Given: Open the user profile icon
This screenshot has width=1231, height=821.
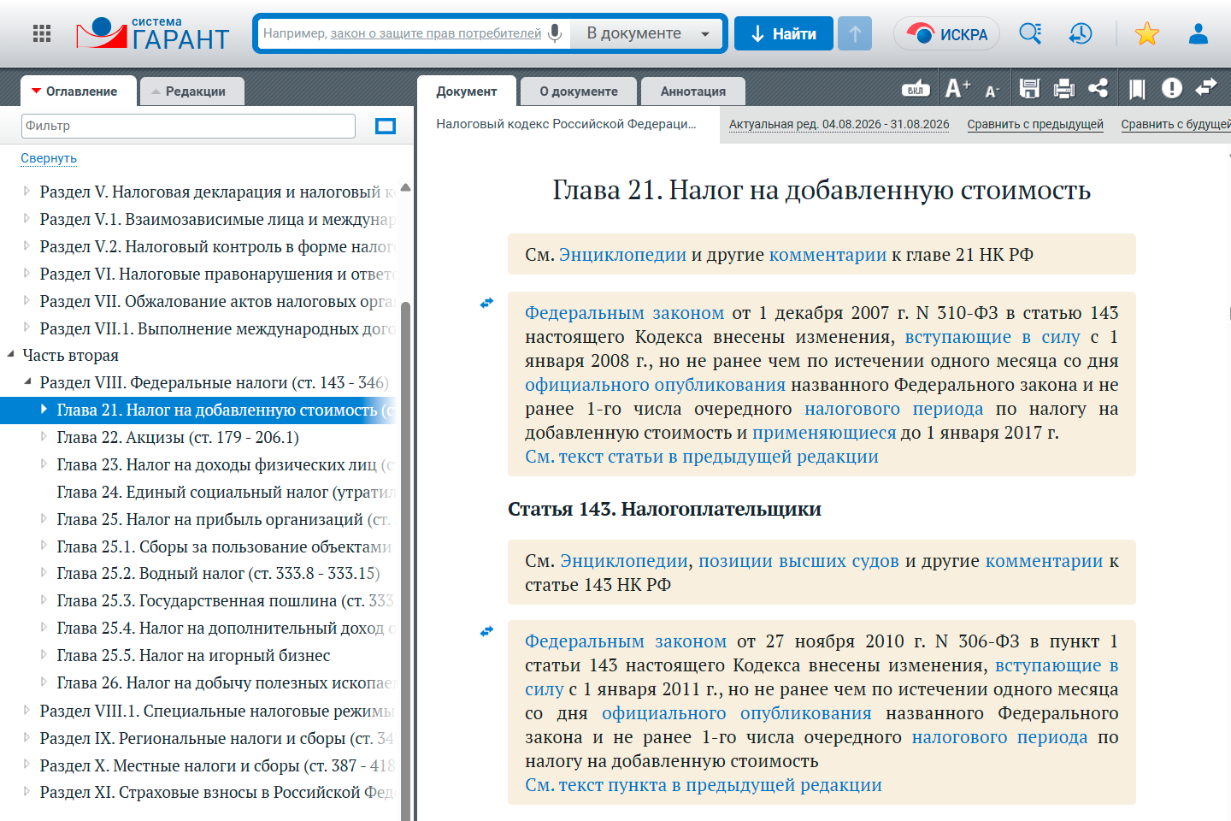Looking at the screenshot, I should coord(1199,33).
